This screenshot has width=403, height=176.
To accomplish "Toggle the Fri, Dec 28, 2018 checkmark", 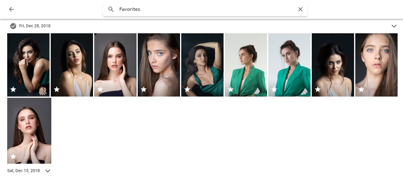I will [x=13, y=26].
